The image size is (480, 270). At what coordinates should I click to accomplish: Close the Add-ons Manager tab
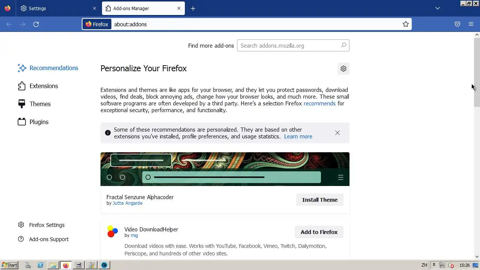click(x=179, y=8)
